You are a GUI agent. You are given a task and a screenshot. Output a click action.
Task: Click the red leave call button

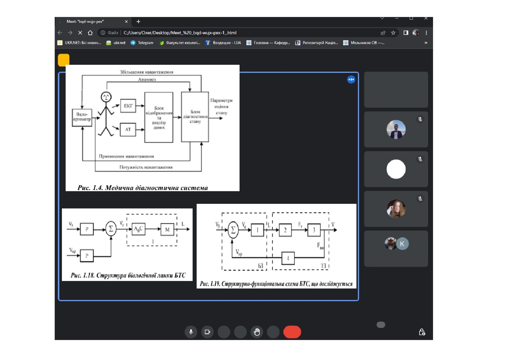(292, 332)
